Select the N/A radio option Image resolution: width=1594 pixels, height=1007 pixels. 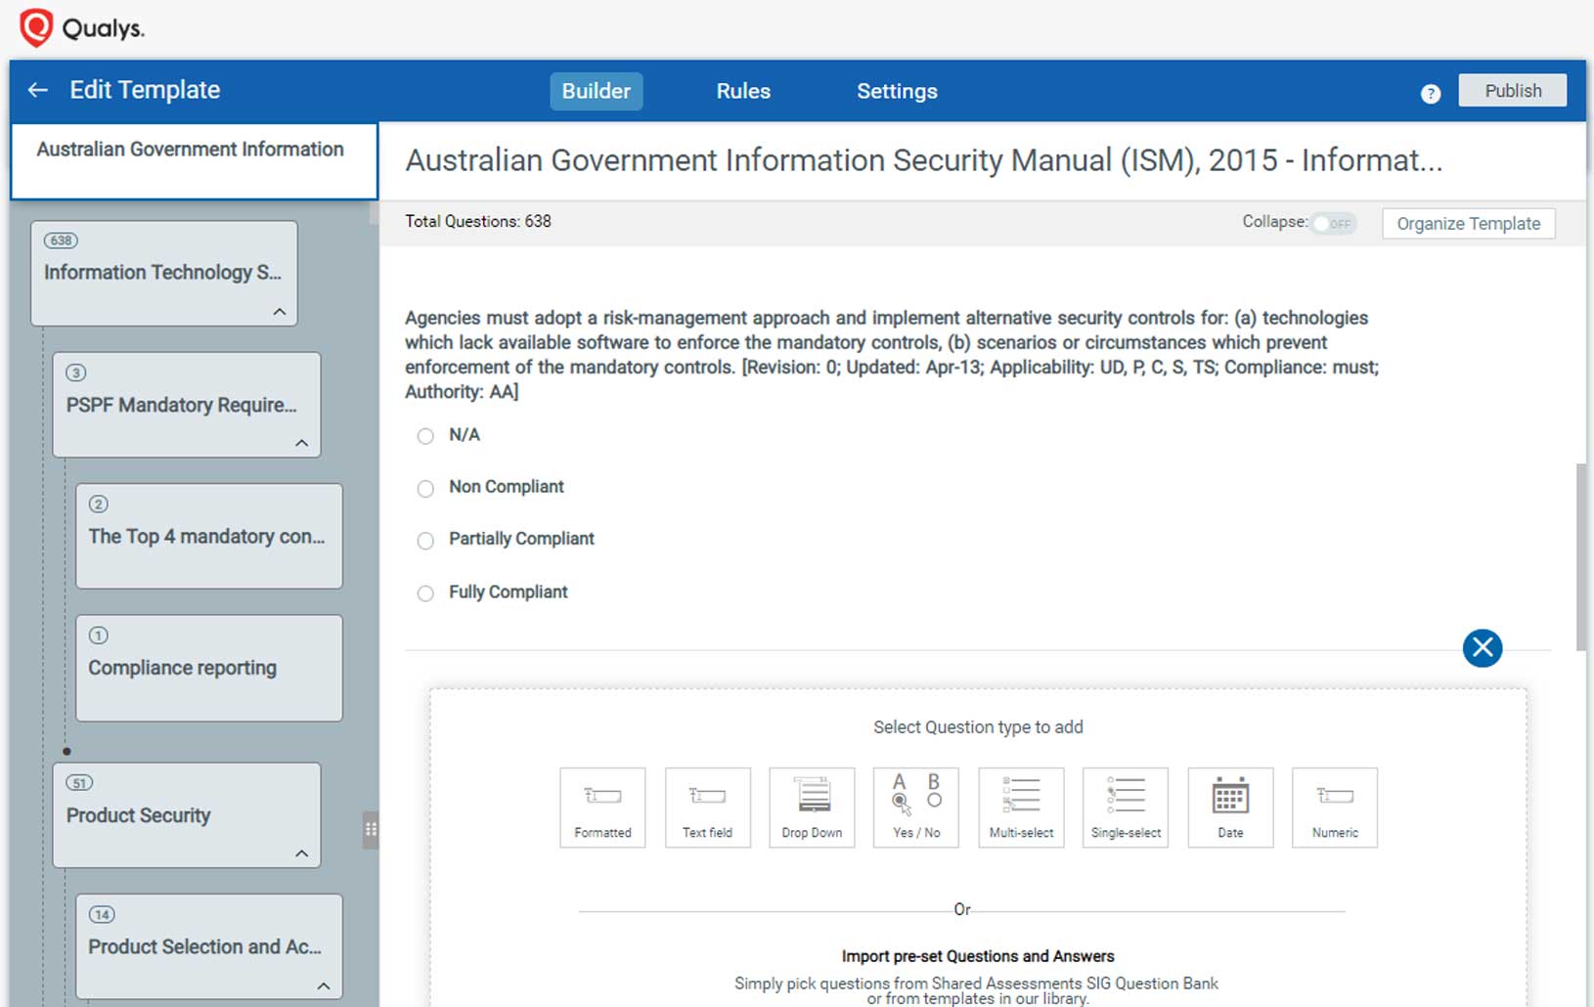[425, 436]
